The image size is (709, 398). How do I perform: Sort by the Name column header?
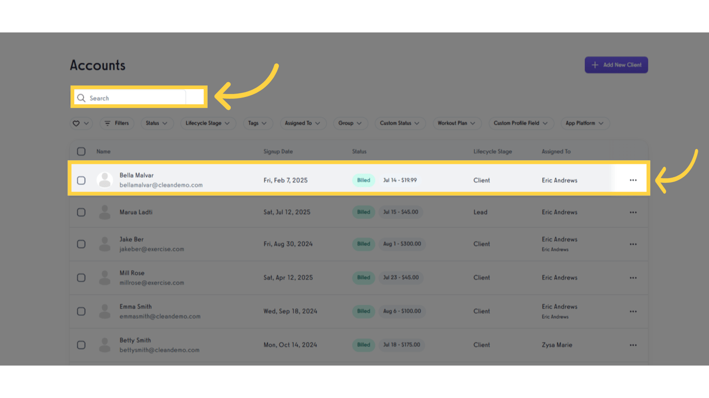103,151
